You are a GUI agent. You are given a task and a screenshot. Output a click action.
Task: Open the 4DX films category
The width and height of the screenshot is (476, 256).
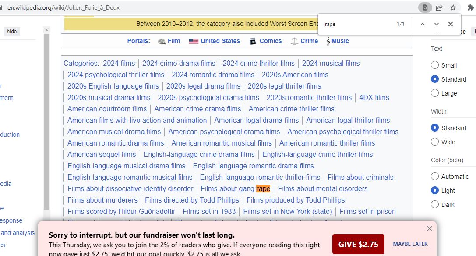coord(374,98)
